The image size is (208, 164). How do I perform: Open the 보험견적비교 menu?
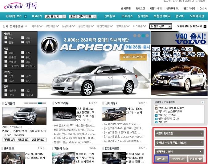click(x=162, y=16)
